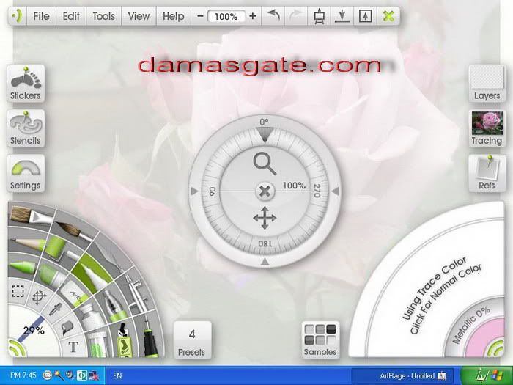Viewport: 513px width, 385px height.
Task: Click the 29% tool size control
Action: click(33, 330)
